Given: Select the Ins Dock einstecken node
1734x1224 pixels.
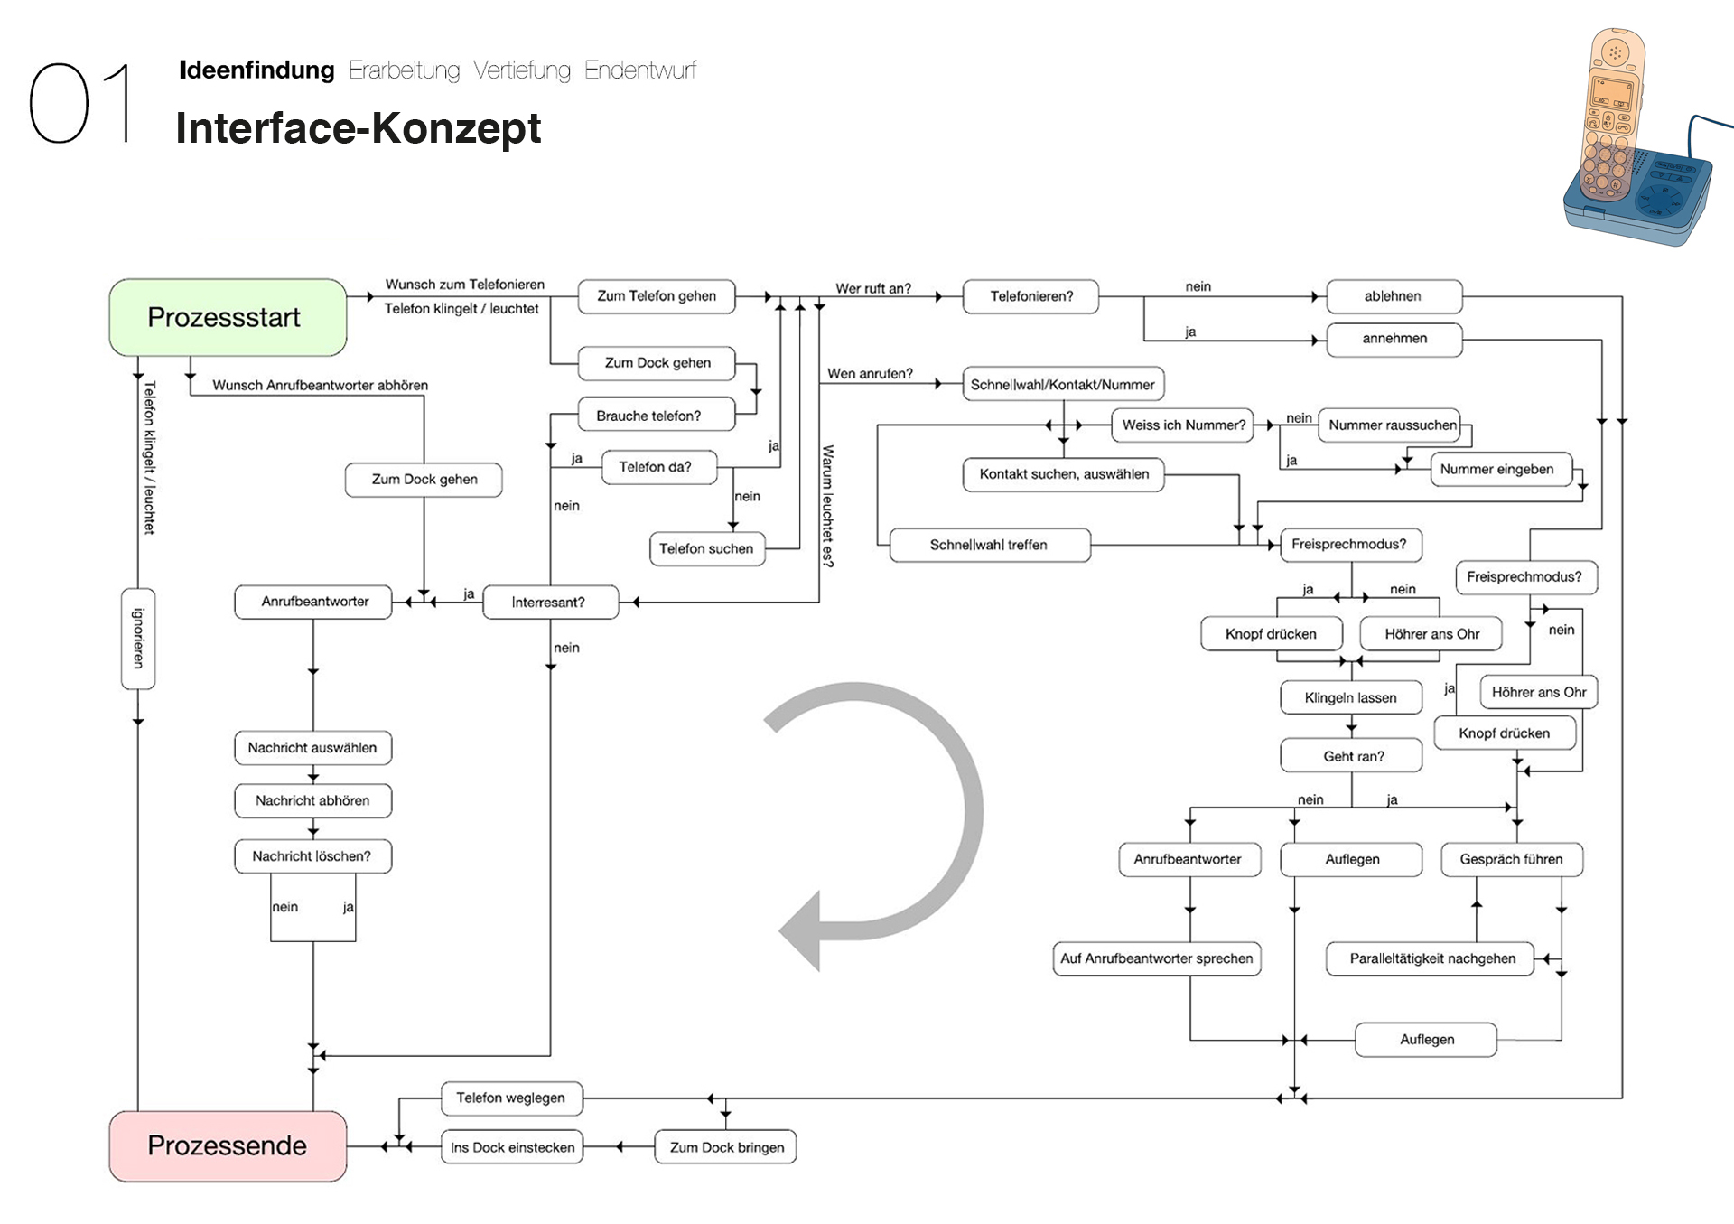Looking at the screenshot, I should [x=512, y=1147].
